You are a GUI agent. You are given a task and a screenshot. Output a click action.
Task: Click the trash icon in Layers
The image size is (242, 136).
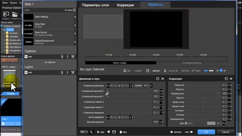[x=62, y=73]
